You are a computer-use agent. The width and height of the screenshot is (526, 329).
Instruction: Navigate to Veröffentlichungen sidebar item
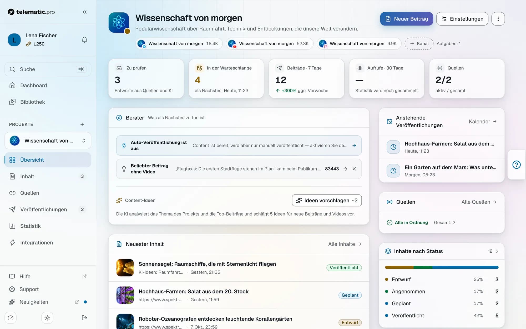pyautogui.click(x=48, y=210)
